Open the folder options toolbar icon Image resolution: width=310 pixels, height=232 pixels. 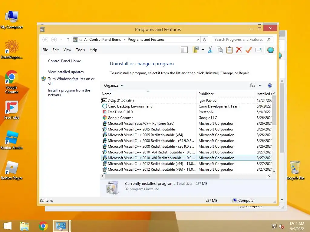(x=196, y=50)
